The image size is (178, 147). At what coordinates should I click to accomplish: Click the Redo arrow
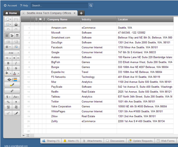click(16, 29)
